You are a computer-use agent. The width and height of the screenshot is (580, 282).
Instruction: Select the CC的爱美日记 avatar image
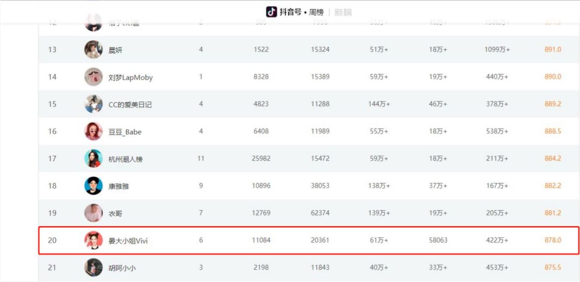pyautogui.click(x=93, y=104)
